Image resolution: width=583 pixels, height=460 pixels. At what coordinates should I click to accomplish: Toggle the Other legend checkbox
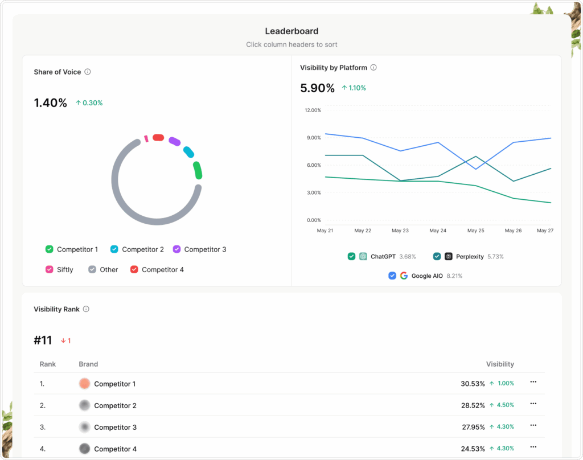click(x=92, y=270)
